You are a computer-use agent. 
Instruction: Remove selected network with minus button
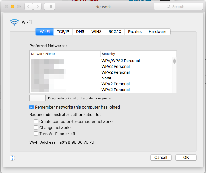pos(42,98)
